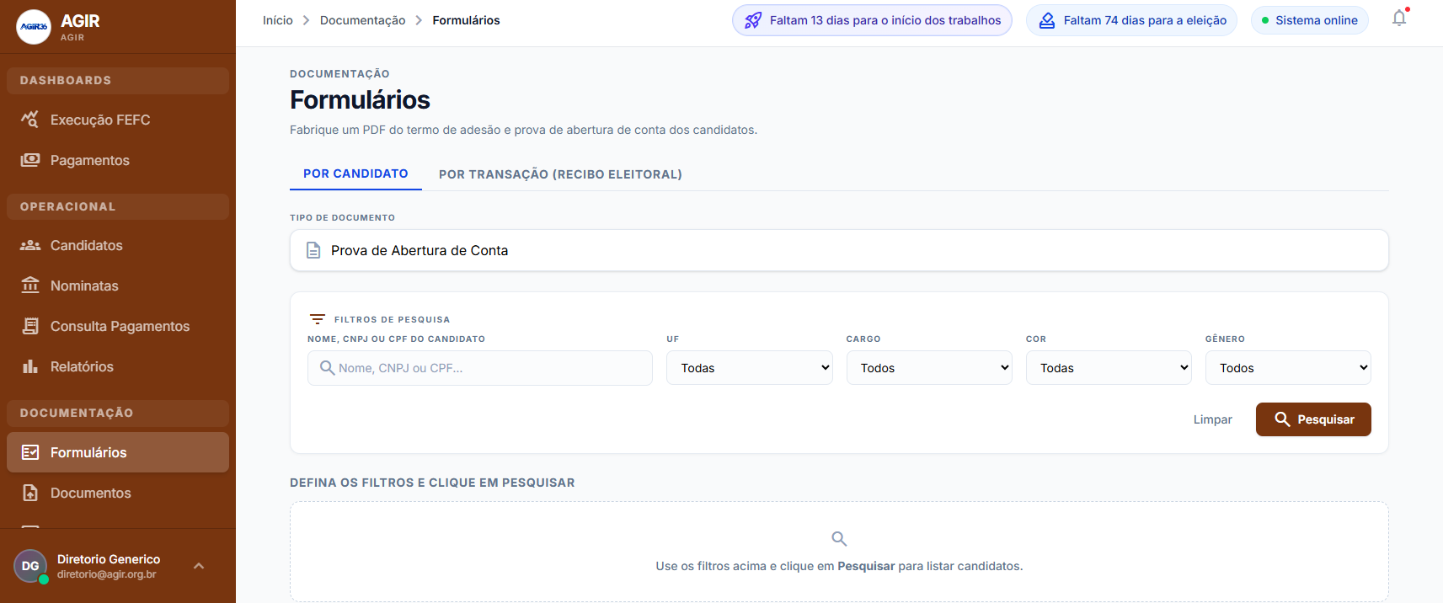Go to Pagamentos in sidebar
The height and width of the screenshot is (603, 1443).
point(118,160)
